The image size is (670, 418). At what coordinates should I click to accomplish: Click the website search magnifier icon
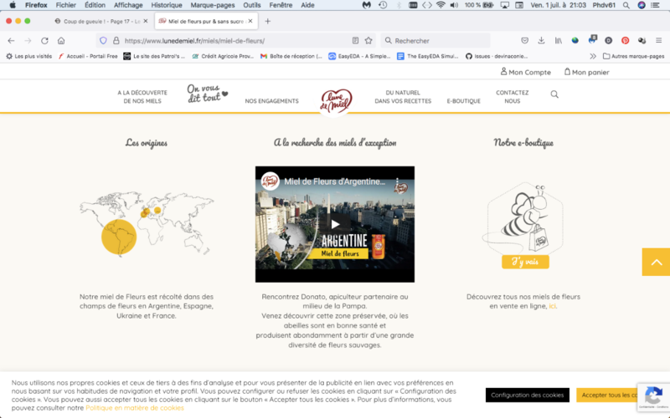(554, 94)
